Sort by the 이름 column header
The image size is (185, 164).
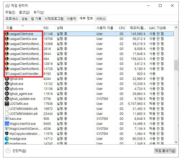[x=23, y=28]
